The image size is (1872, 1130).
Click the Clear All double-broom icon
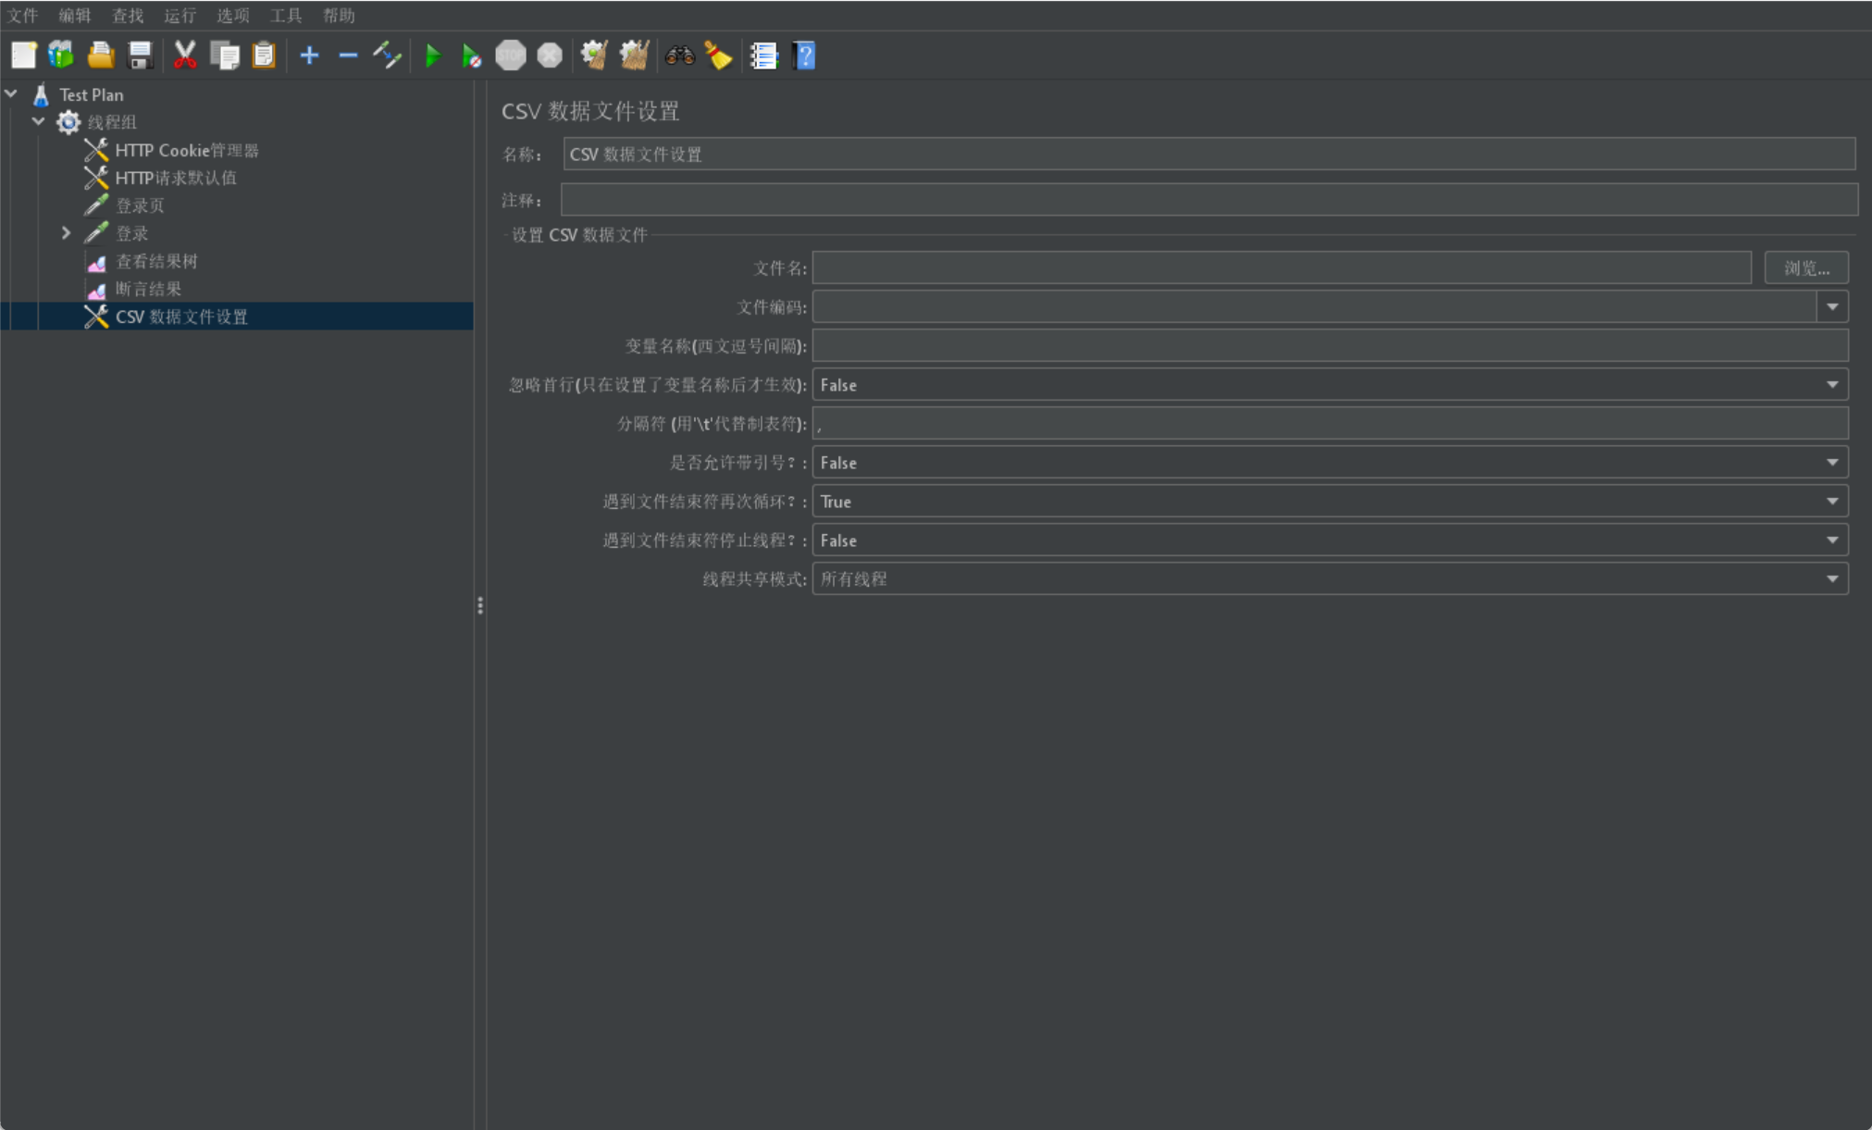[x=634, y=56]
